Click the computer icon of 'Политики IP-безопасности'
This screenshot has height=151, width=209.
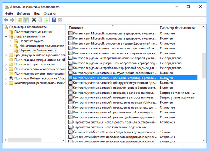point(11,78)
